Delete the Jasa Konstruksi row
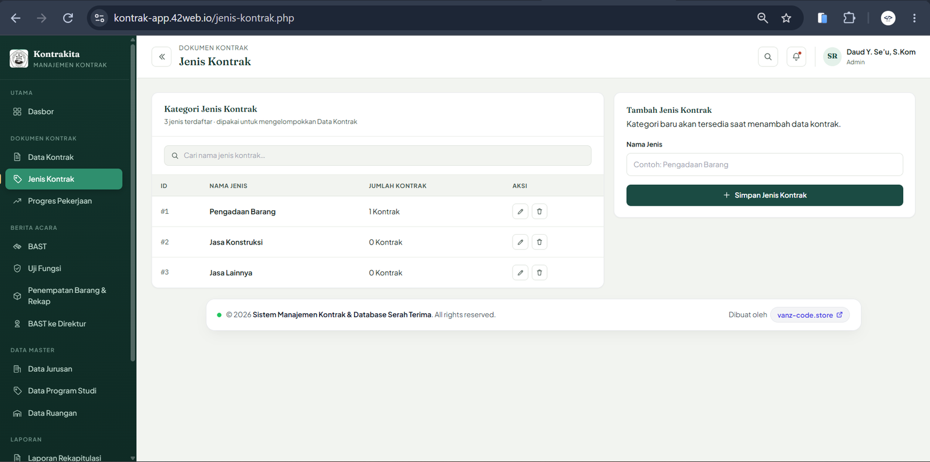930x462 pixels. pyautogui.click(x=539, y=242)
